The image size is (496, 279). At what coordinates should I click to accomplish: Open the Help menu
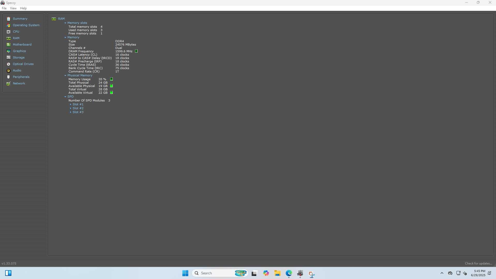[23, 8]
